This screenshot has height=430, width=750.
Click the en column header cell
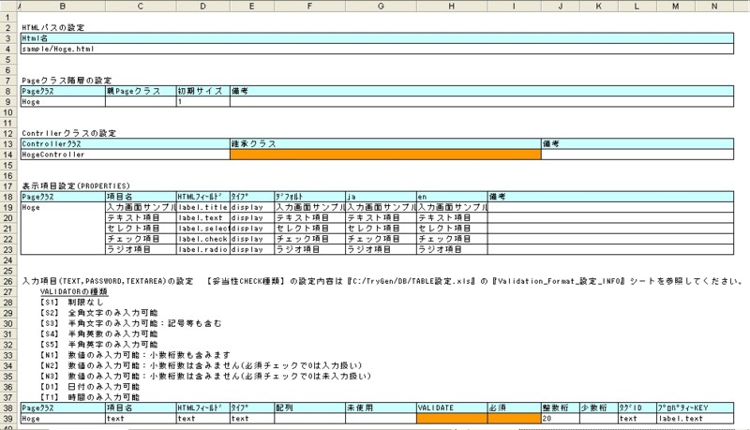452,197
